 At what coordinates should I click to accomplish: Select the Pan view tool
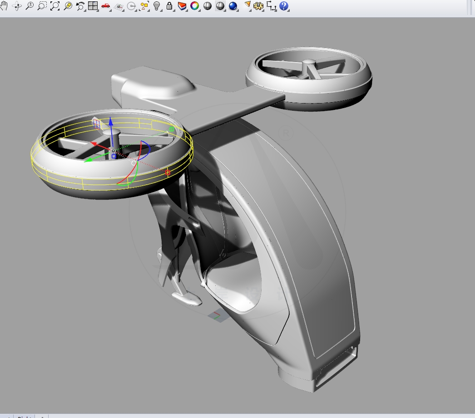click(x=5, y=6)
